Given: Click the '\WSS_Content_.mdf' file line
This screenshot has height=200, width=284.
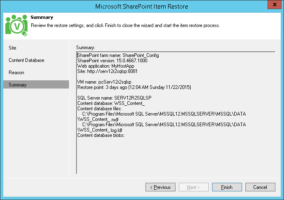Looking at the screenshot, I should click(98, 119).
